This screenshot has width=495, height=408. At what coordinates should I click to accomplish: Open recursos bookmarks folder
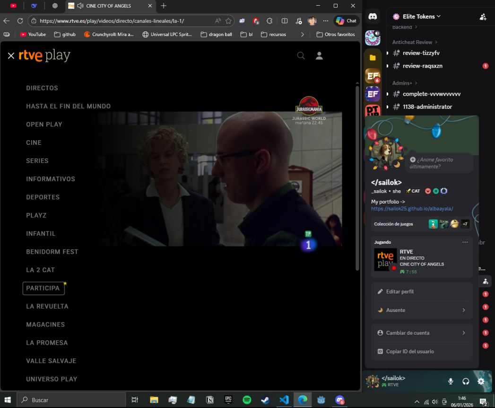pos(274,35)
